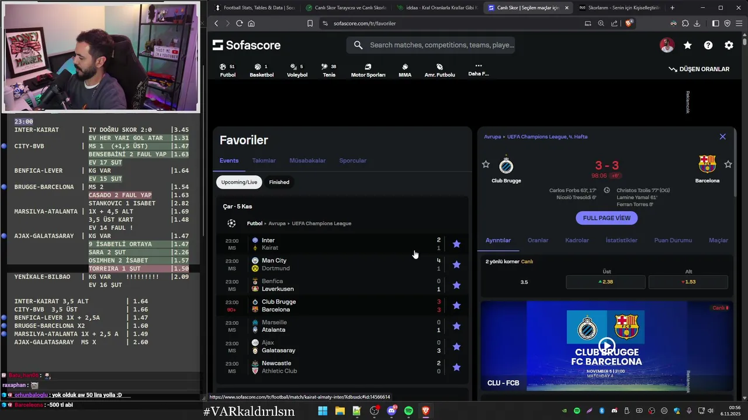
Task: Open the browser downloads icon
Action: pyautogui.click(x=697, y=23)
